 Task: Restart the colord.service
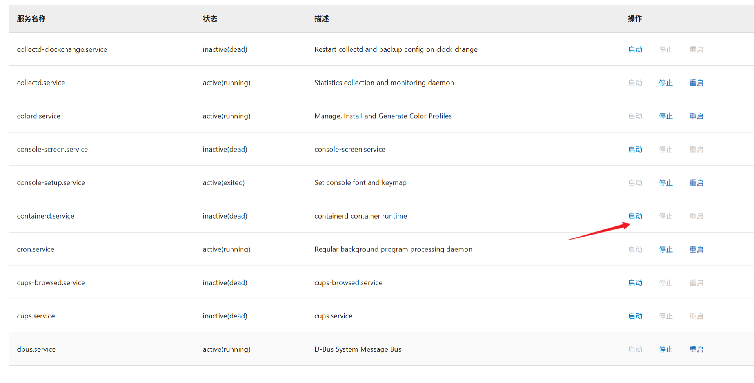coord(696,116)
